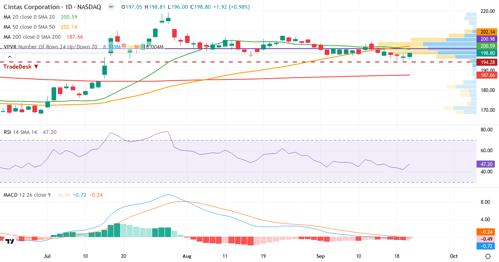The width and height of the screenshot is (499, 262).
Task: Click the green 200.59 price label
Action: coord(487,46)
